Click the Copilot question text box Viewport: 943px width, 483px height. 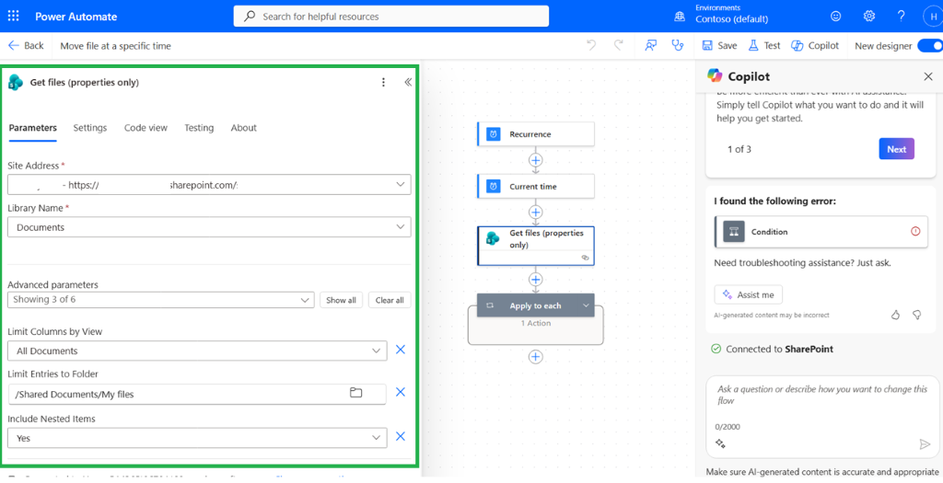point(822,415)
